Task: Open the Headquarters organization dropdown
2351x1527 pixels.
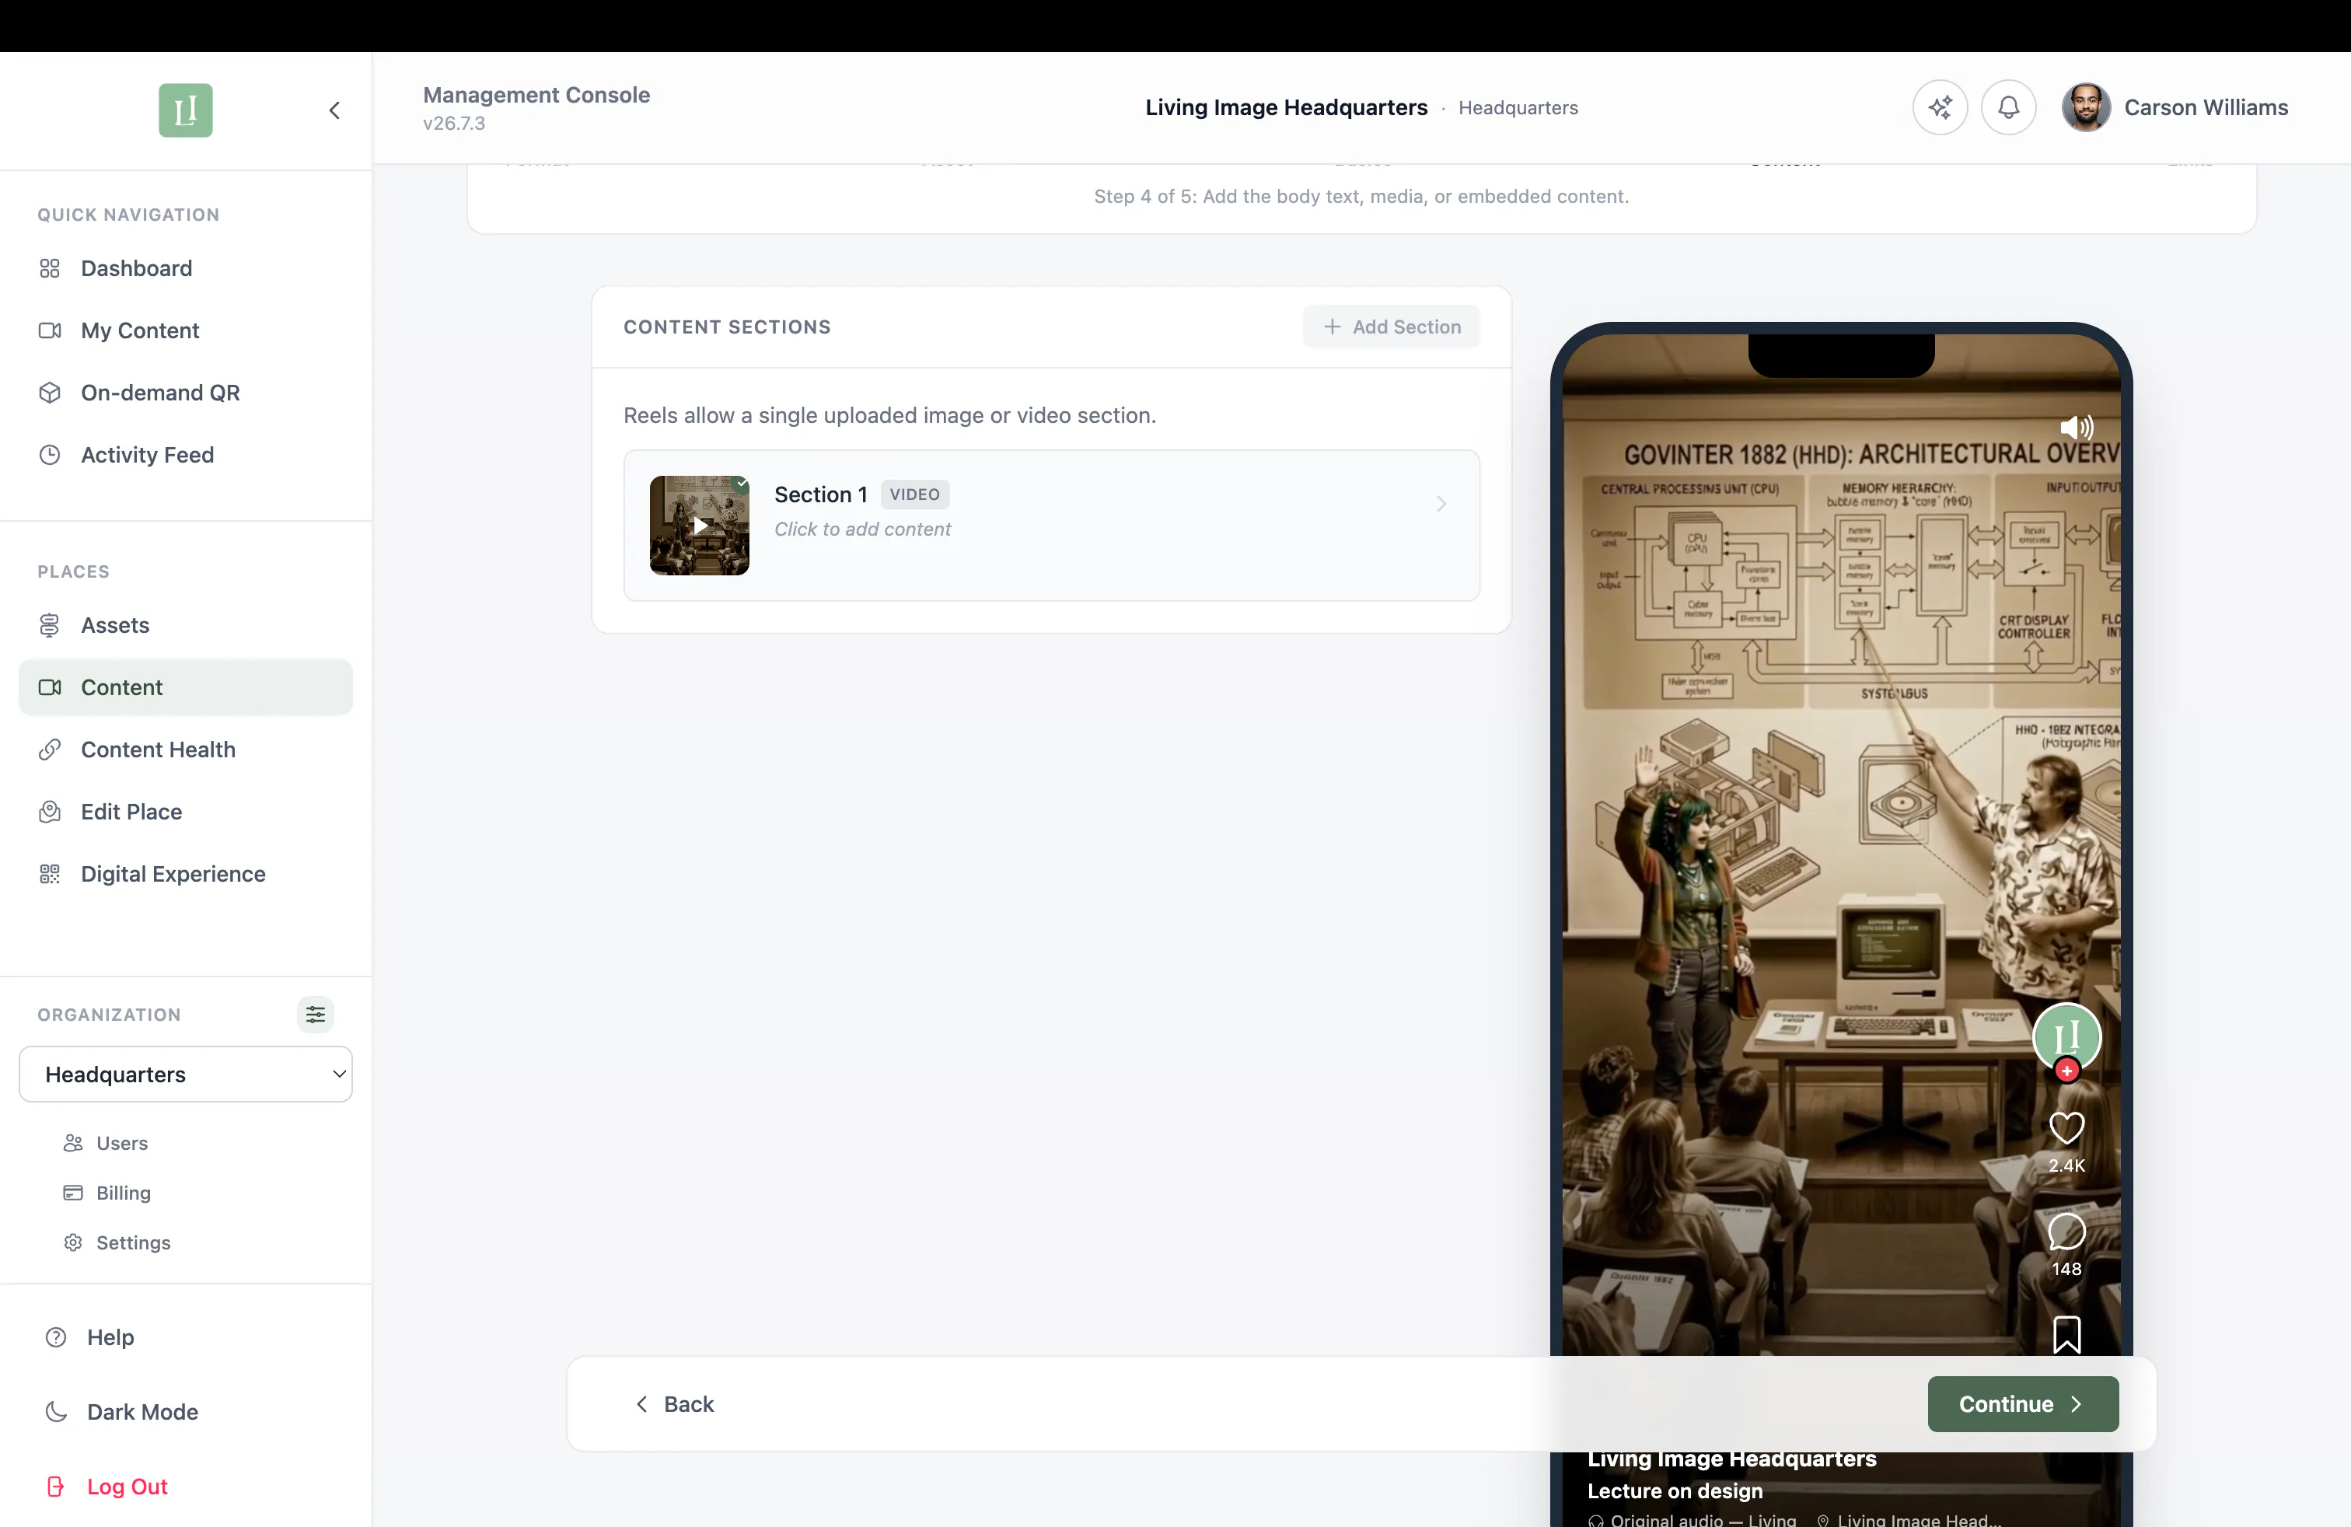Action: [186, 1074]
